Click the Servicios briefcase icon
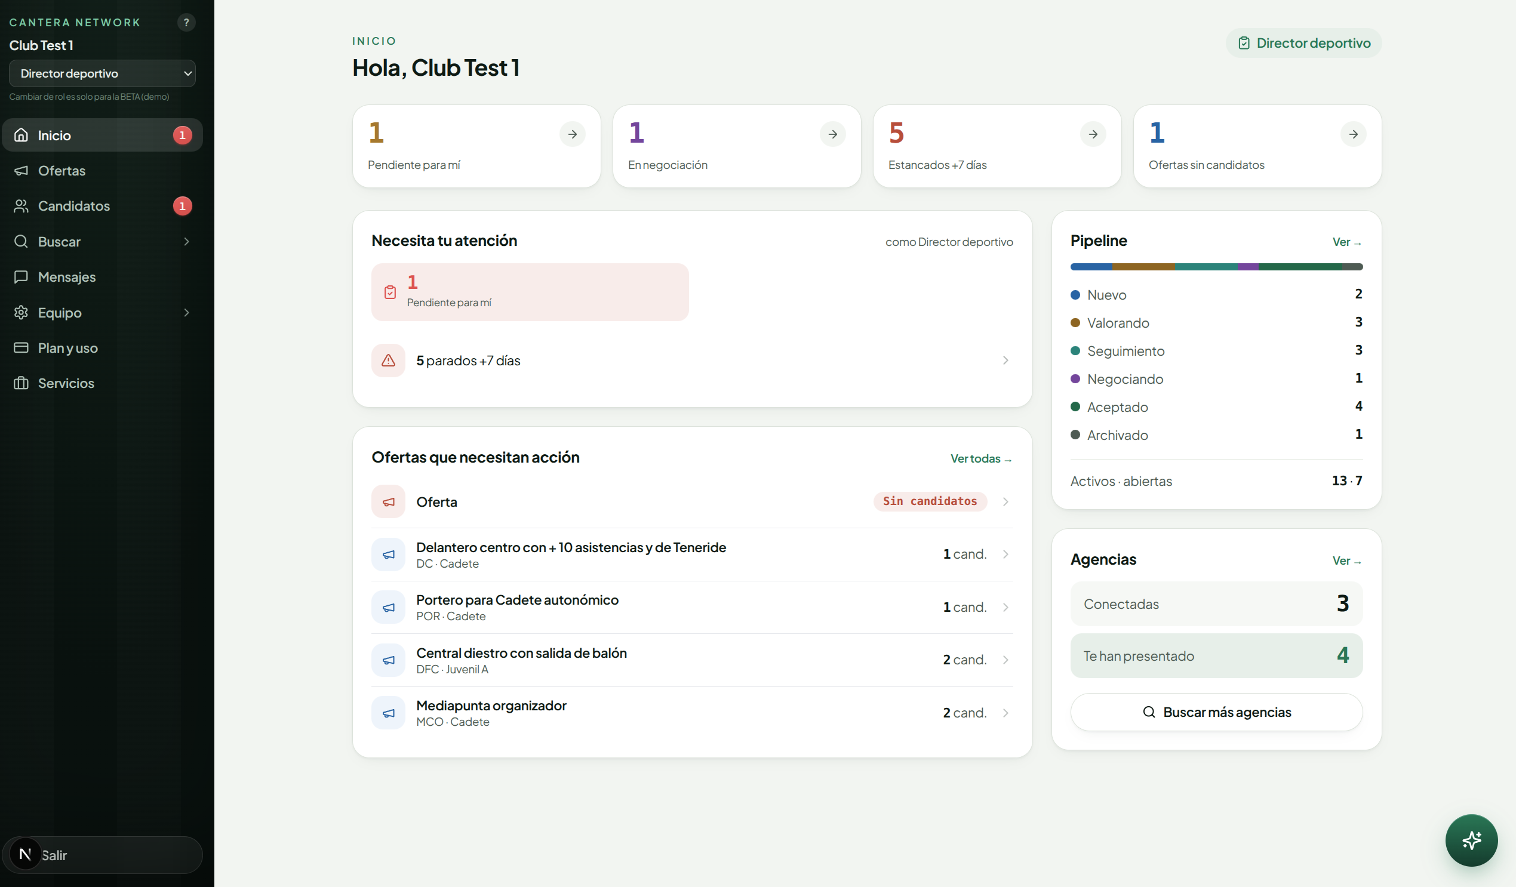 pyautogui.click(x=21, y=383)
